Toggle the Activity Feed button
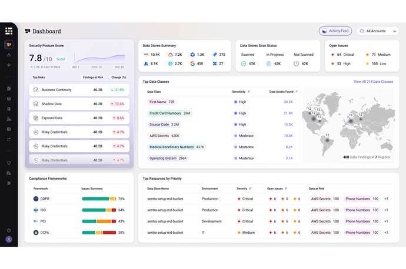This screenshot has width=406, height=269. pos(335,31)
